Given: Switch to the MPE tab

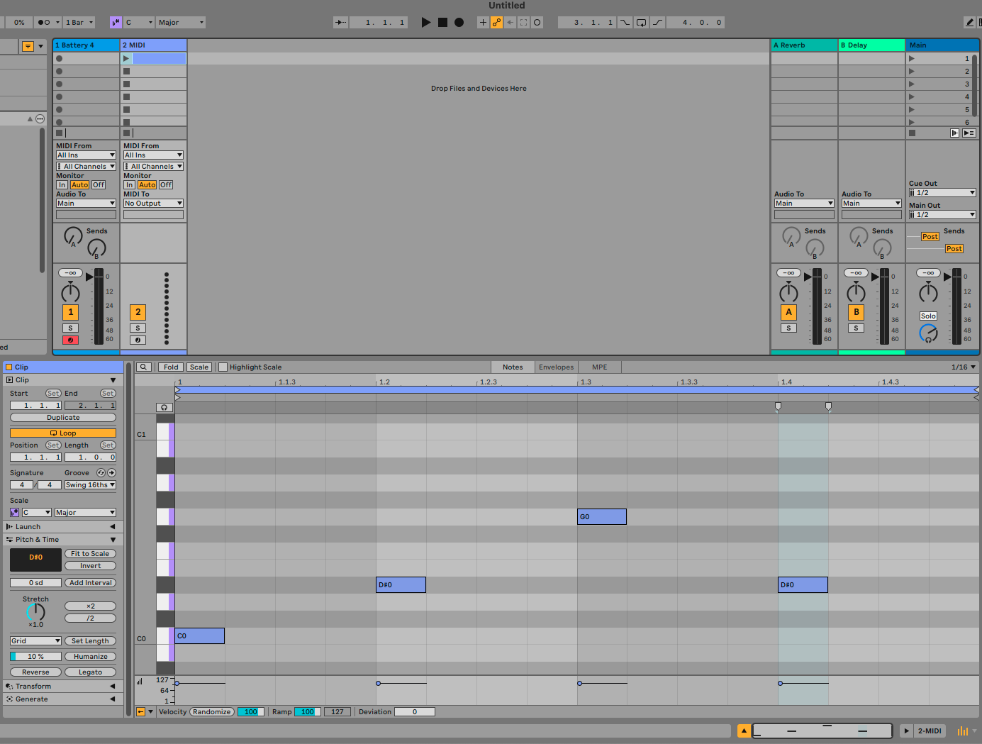Looking at the screenshot, I should pyautogui.click(x=600, y=367).
